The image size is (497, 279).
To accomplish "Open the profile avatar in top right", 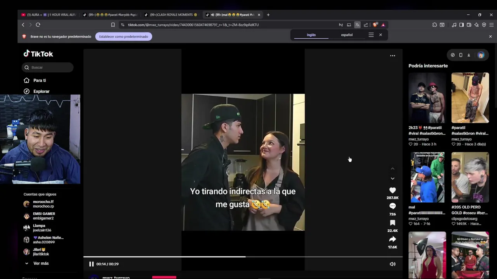I will click(481, 55).
